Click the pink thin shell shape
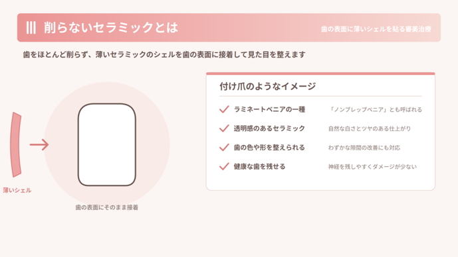Image resolution: width=458 pixels, height=257 pixels. (x=16, y=144)
